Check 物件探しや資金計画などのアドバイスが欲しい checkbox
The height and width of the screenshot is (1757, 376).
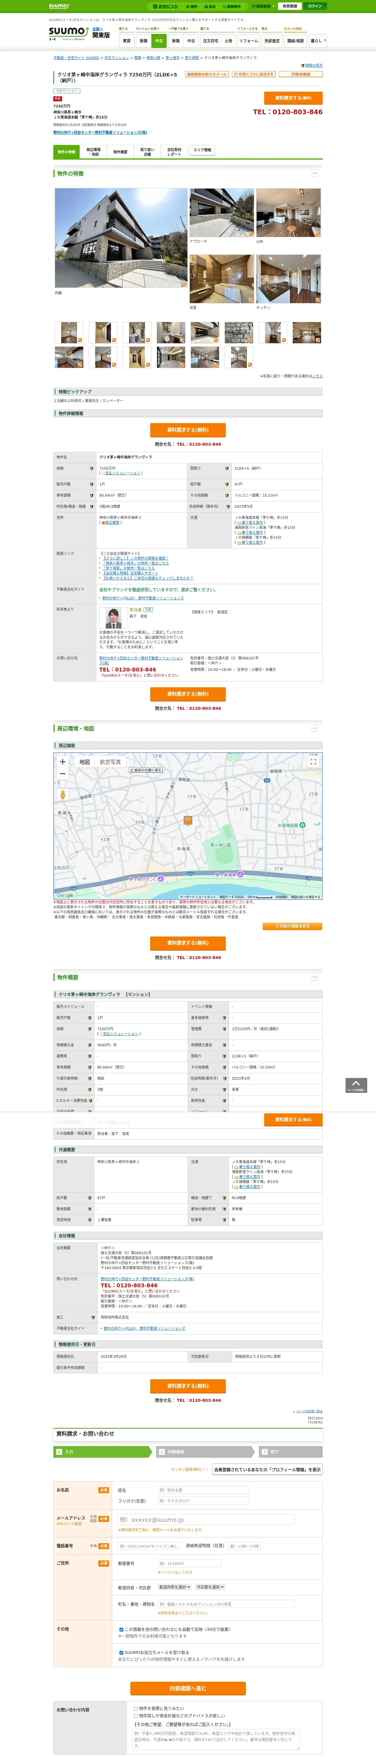(x=136, y=1715)
